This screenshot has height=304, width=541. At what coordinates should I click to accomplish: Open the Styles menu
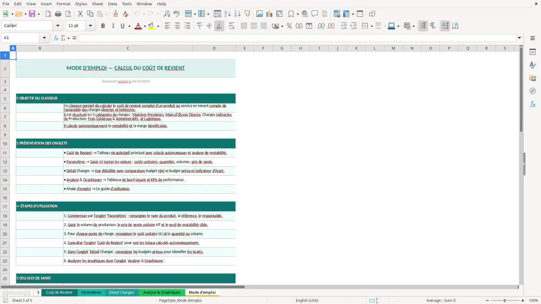tap(81, 4)
